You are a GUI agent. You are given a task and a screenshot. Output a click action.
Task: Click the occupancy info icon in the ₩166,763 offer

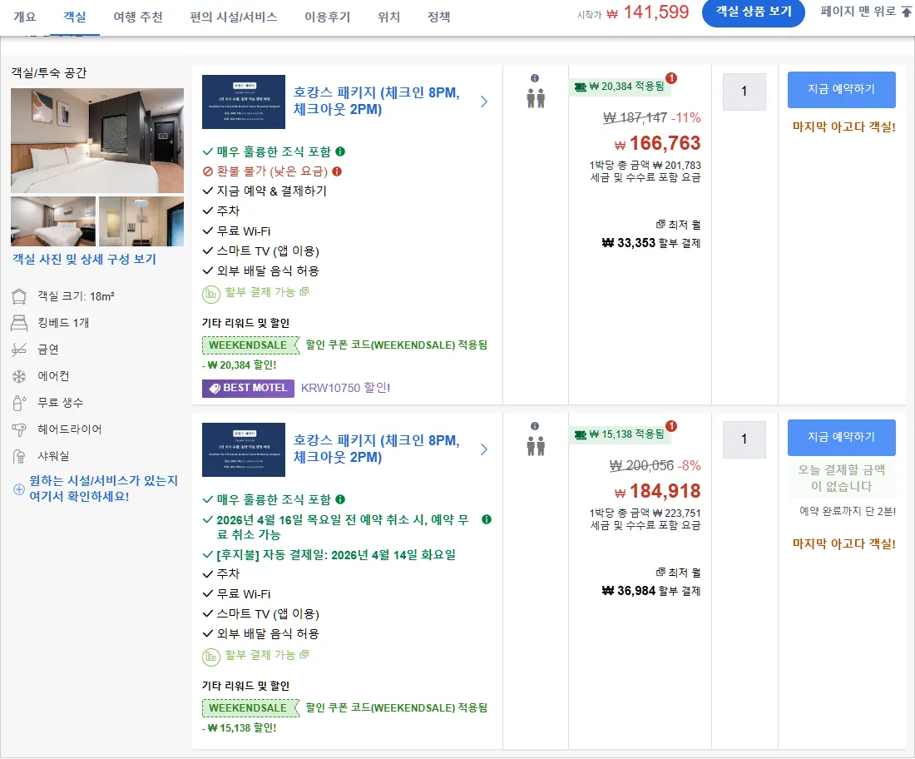tap(535, 78)
